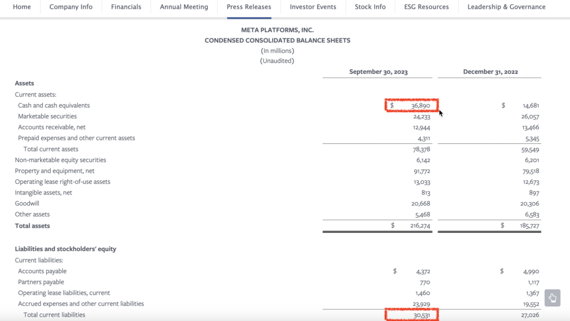Screen dimensions: 570x321
Task: Click intangible assets value "813"
Action: [426, 193]
